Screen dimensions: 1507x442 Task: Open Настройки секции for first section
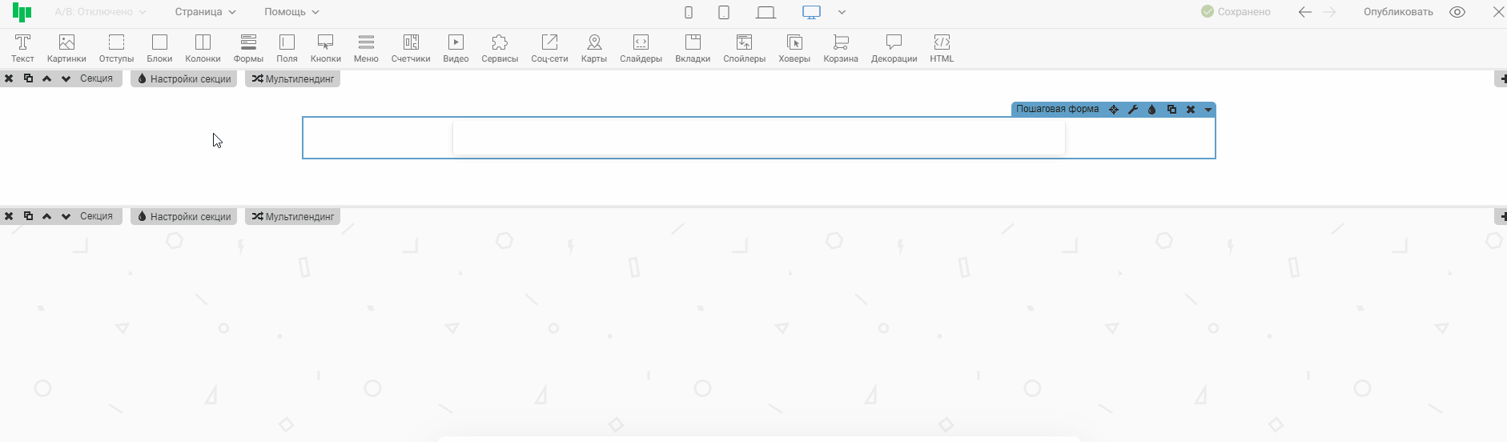[x=184, y=79]
